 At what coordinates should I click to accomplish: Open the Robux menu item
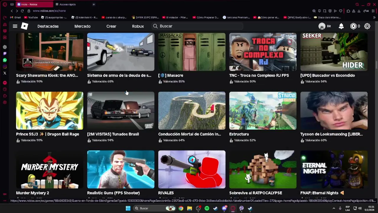coord(138,26)
